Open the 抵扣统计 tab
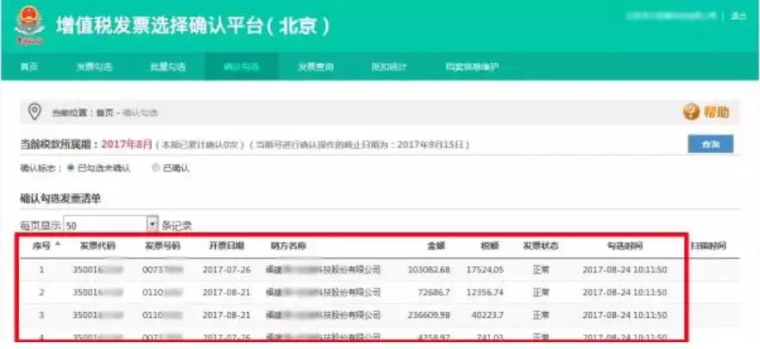Screen dimensions: 760x349 tap(389, 67)
